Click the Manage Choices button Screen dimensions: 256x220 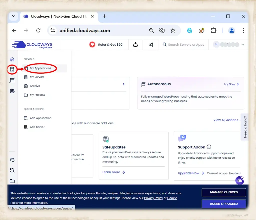coord(224,192)
